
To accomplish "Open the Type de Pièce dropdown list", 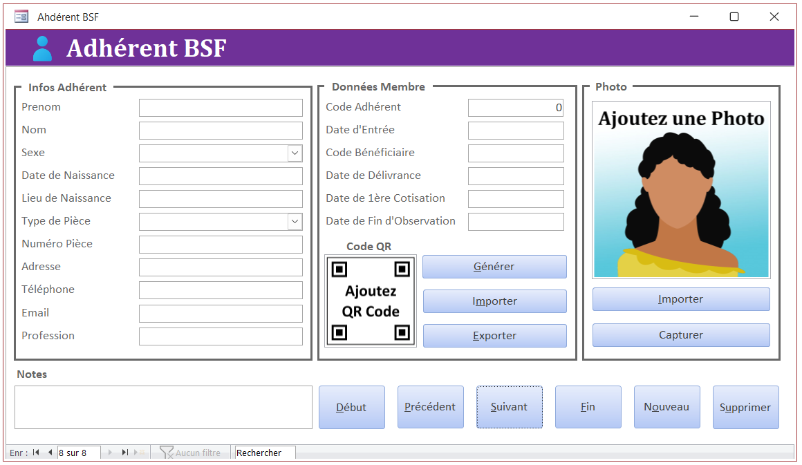I will point(295,221).
